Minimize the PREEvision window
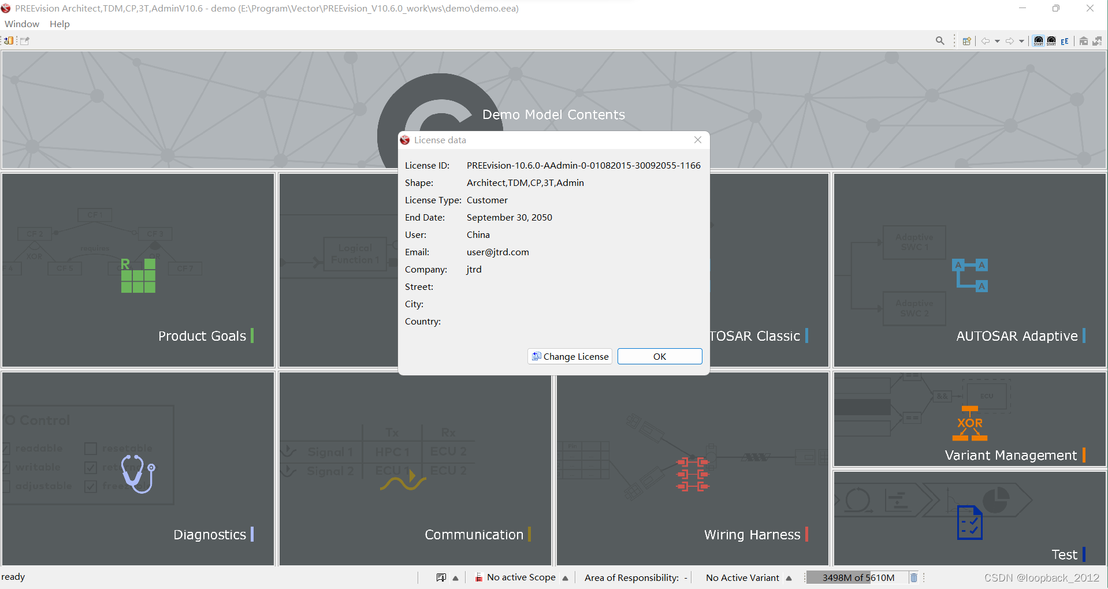The image size is (1108, 589). tap(1023, 8)
